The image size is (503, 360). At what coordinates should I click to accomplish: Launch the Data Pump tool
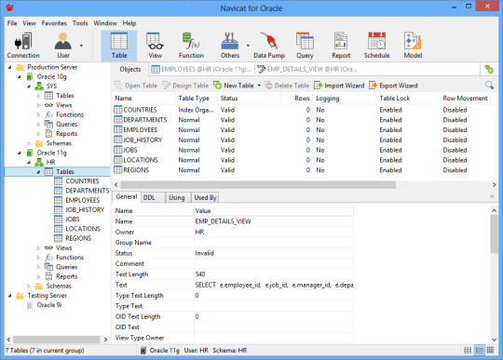269,46
